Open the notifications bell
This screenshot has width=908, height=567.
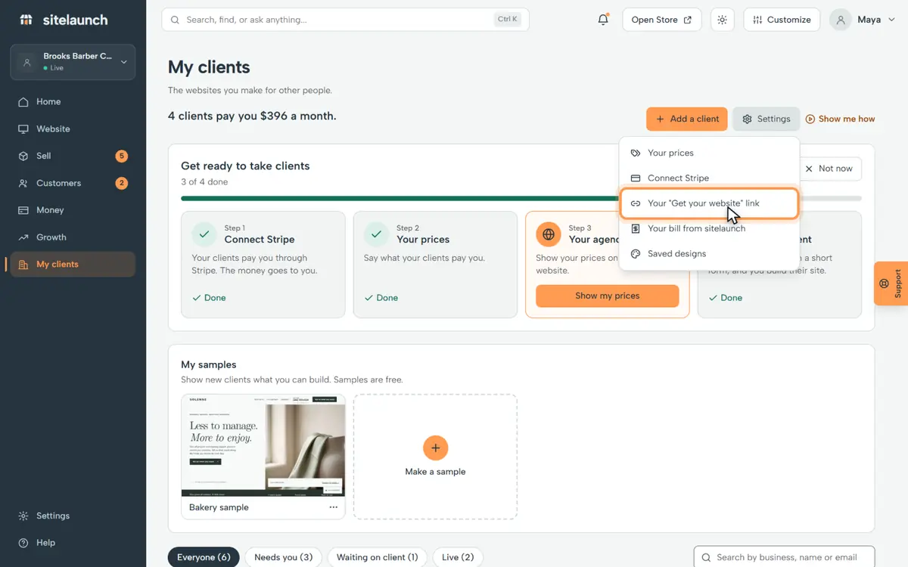point(603,20)
